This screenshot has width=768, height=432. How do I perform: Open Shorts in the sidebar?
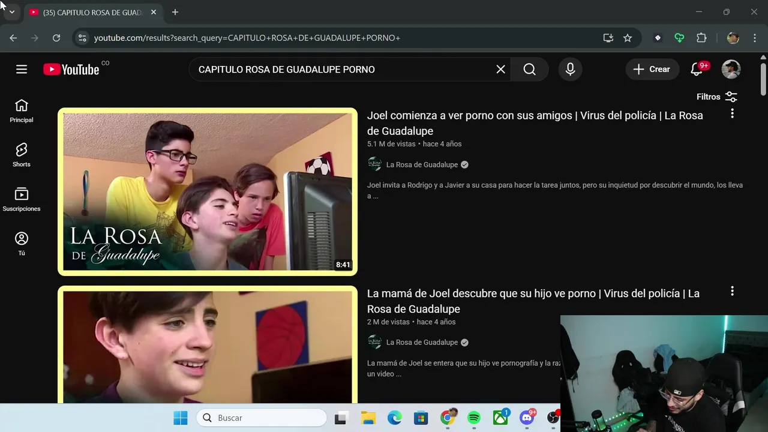22,155
